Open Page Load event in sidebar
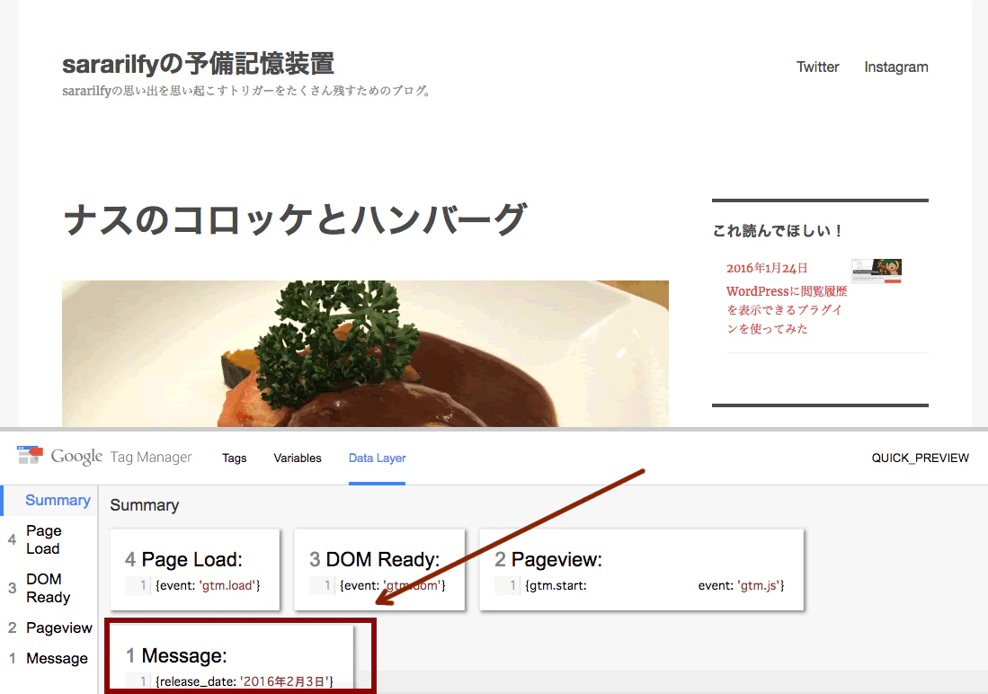Screen dimensions: 988x694 pyautogui.click(x=49, y=539)
